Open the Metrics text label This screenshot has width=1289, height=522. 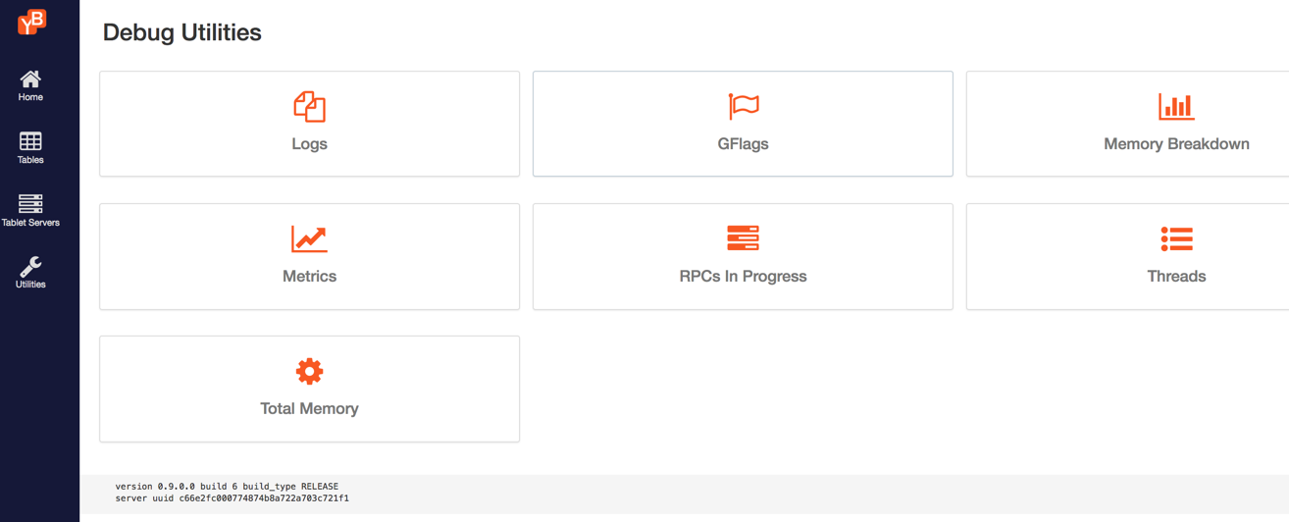(309, 277)
